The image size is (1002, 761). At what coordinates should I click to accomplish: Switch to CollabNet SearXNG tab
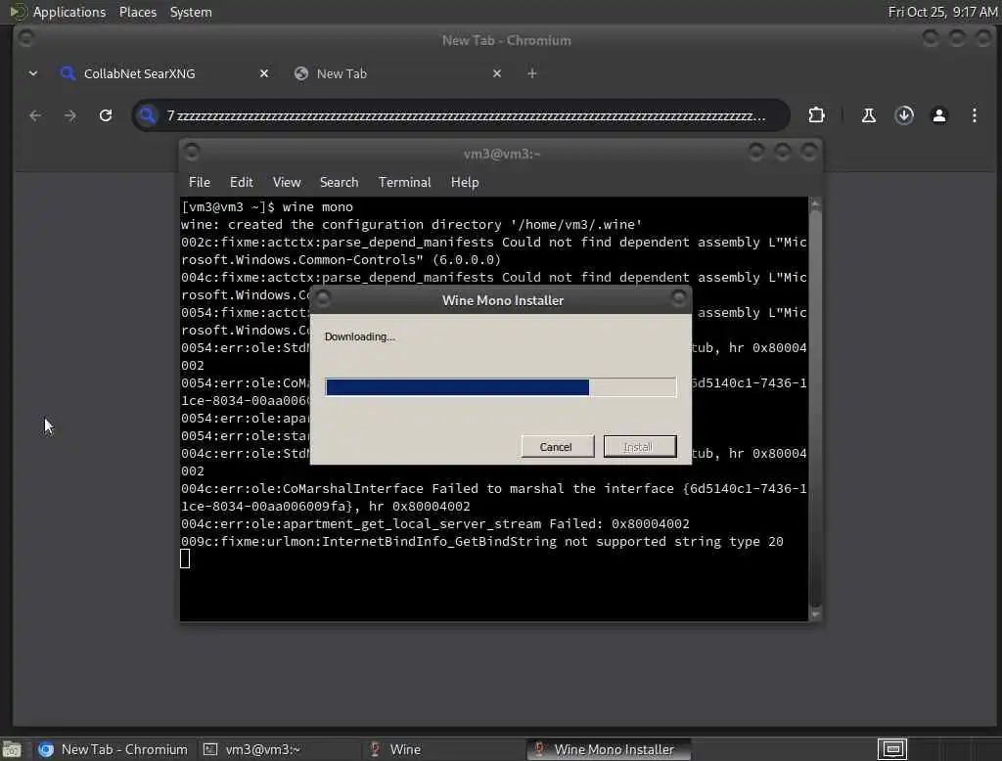[x=163, y=73]
